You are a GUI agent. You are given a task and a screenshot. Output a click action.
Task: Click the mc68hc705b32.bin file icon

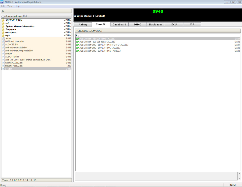[3, 66]
